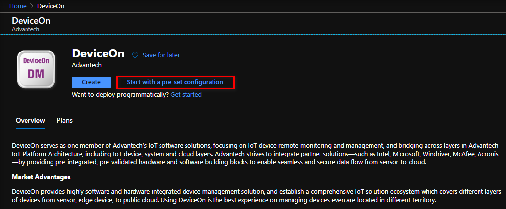Select the Overview tab
The height and width of the screenshot is (209, 506).
(30, 120)
